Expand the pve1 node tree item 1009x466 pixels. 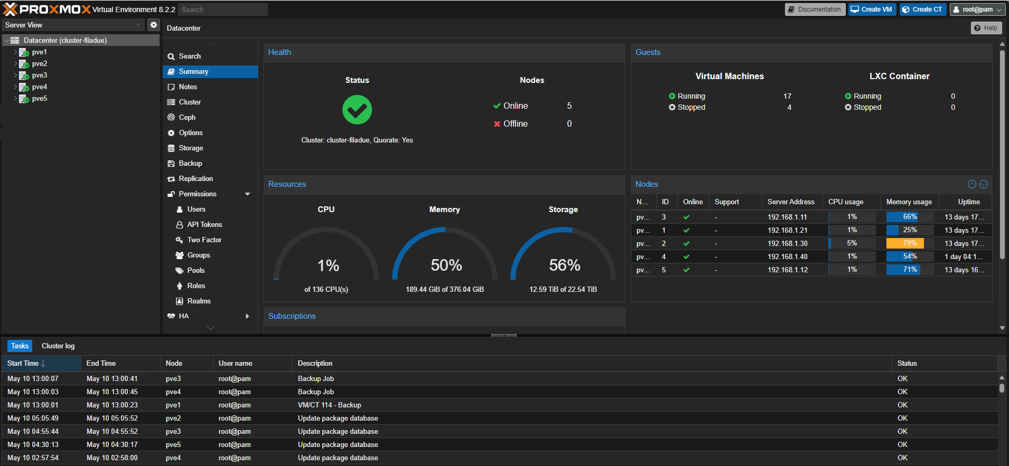coord(15,52)
